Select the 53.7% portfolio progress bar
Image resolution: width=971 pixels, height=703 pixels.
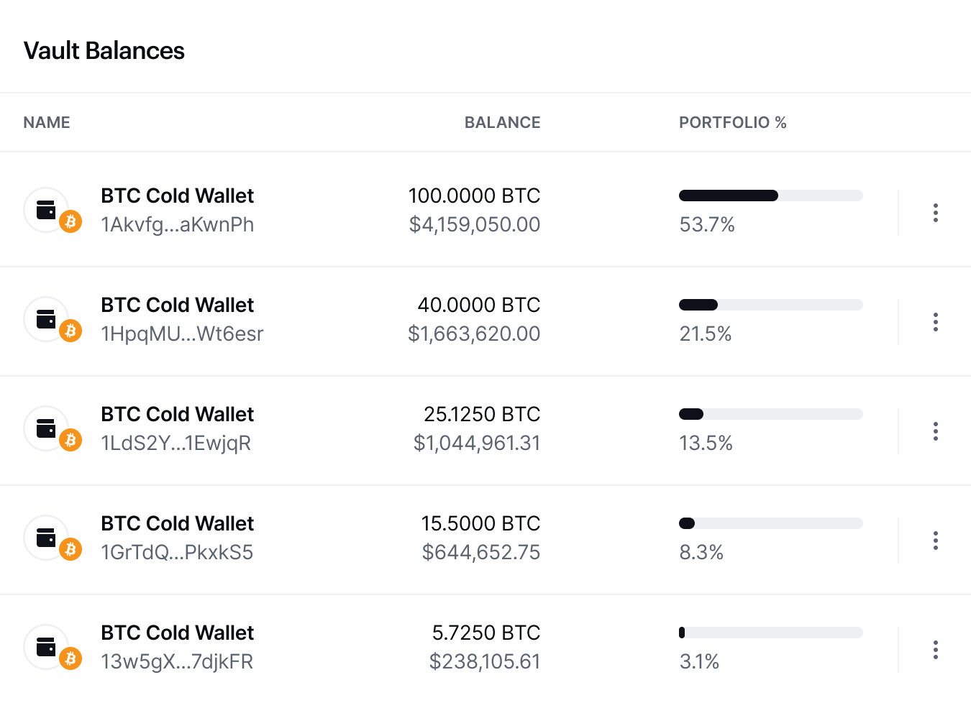coord(770,196)
